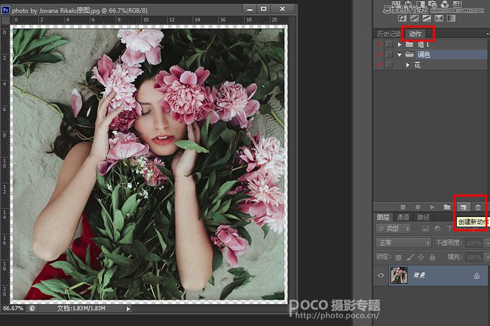Click the Ps icon in document title bar
This screenshot has width=490, height=326.
(6, 10)
